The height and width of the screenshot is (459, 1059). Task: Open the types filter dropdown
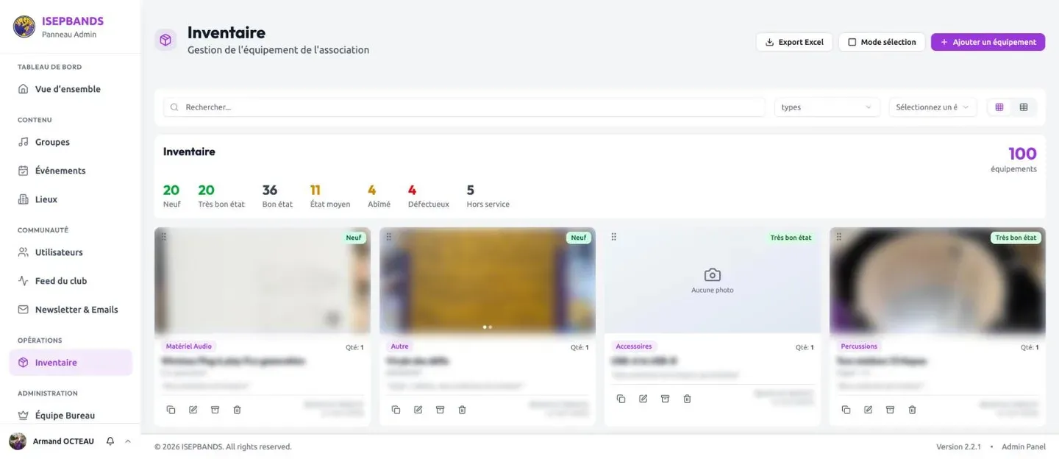tap(827, 107)
